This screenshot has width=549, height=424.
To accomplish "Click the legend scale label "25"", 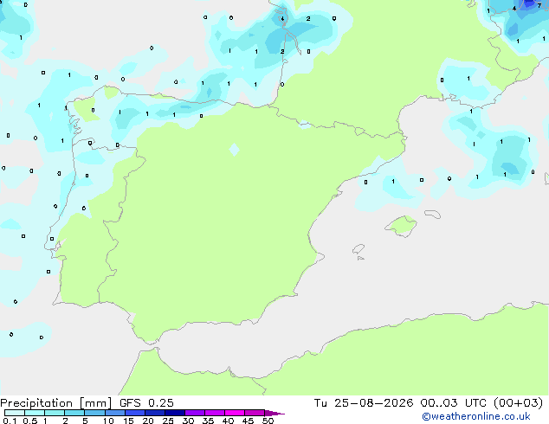I will coord(168,421).
